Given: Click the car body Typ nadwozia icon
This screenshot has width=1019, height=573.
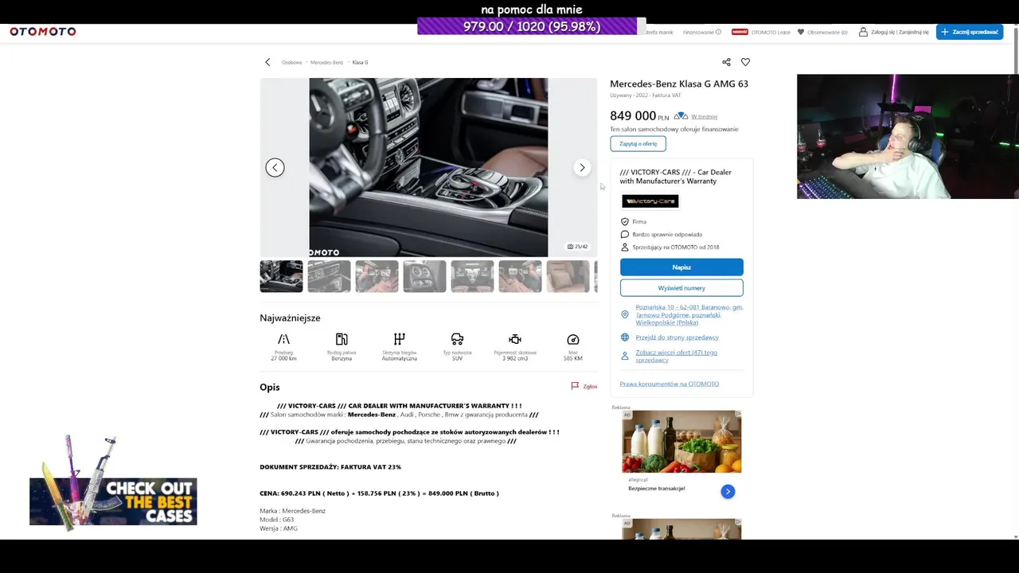Looking at the screenshot, I should tap(457, 340).
